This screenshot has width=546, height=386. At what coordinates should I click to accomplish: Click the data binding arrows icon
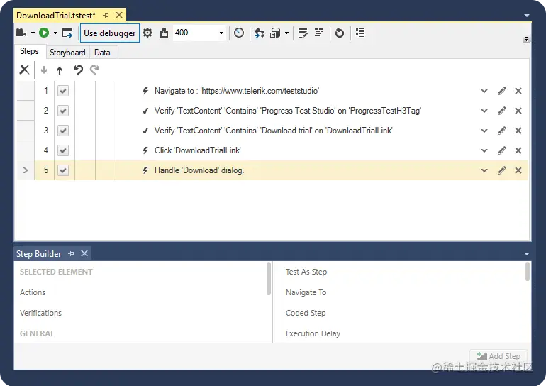point(259,33)
